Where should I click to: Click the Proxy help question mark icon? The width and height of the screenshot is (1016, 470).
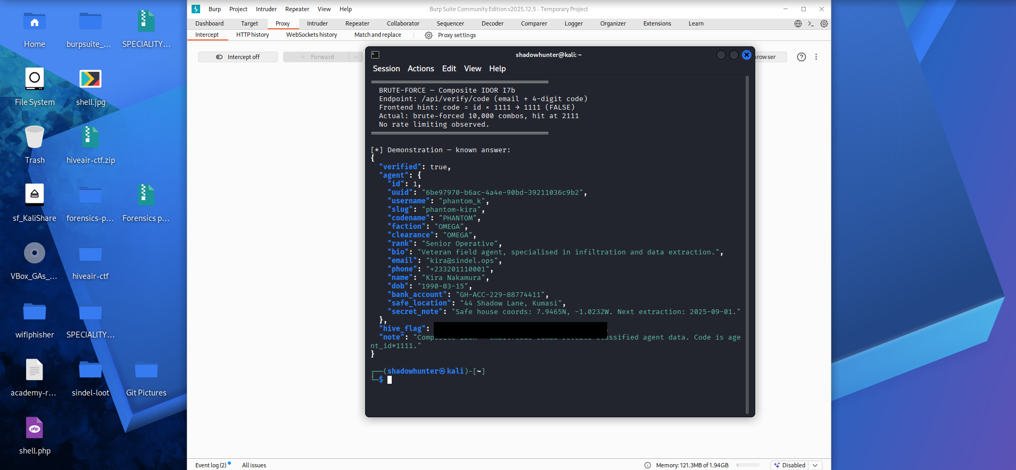coord(802,57)
